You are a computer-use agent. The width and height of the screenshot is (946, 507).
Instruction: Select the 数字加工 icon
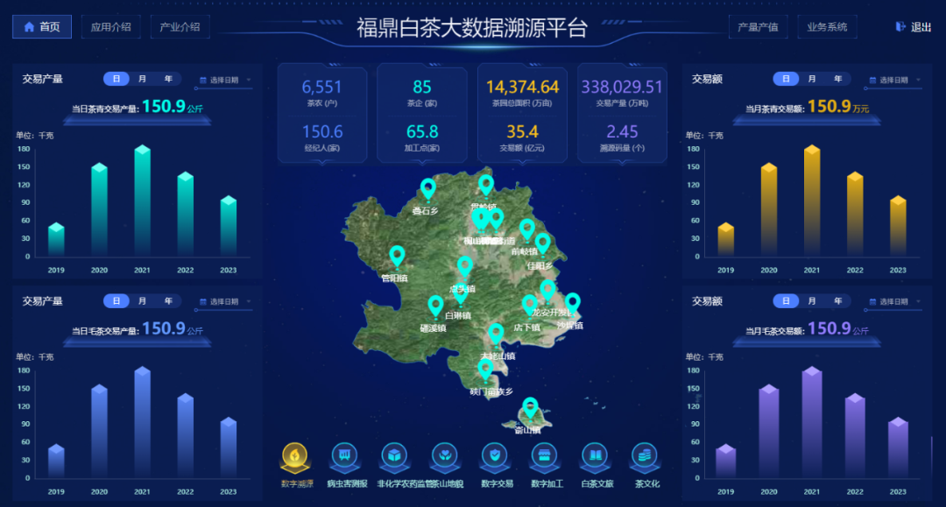(544, 457)
